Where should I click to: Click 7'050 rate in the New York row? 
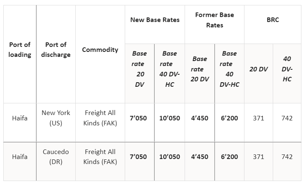pos(138,118)
